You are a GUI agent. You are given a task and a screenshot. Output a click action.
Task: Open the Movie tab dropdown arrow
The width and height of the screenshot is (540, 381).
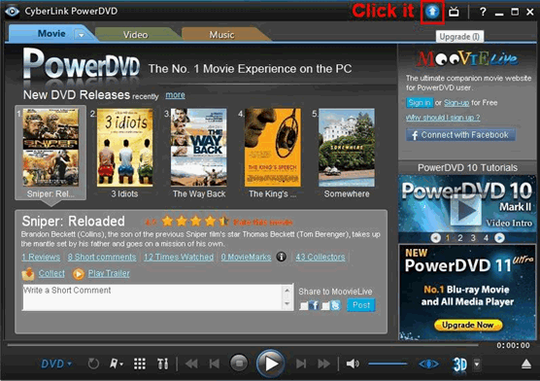pos(81,35)
